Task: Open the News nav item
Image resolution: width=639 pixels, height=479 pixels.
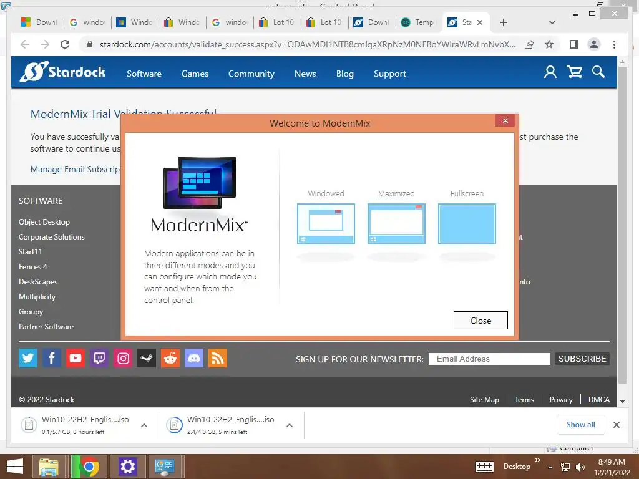Action: [305, 74]
